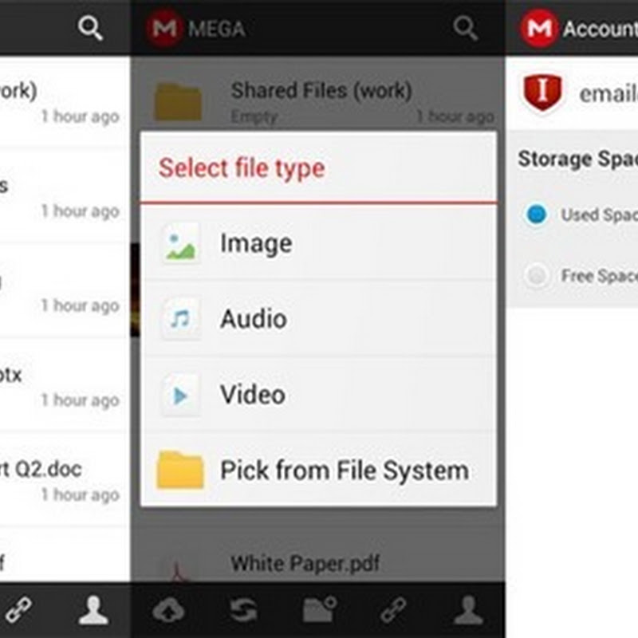This screenshot has width=638, height=638.
Task: Tap contacts person icon in middle bottom bar
Action: click(468, 610)
